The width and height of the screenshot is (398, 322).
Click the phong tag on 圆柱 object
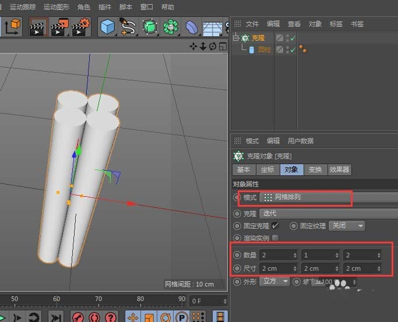303,50
